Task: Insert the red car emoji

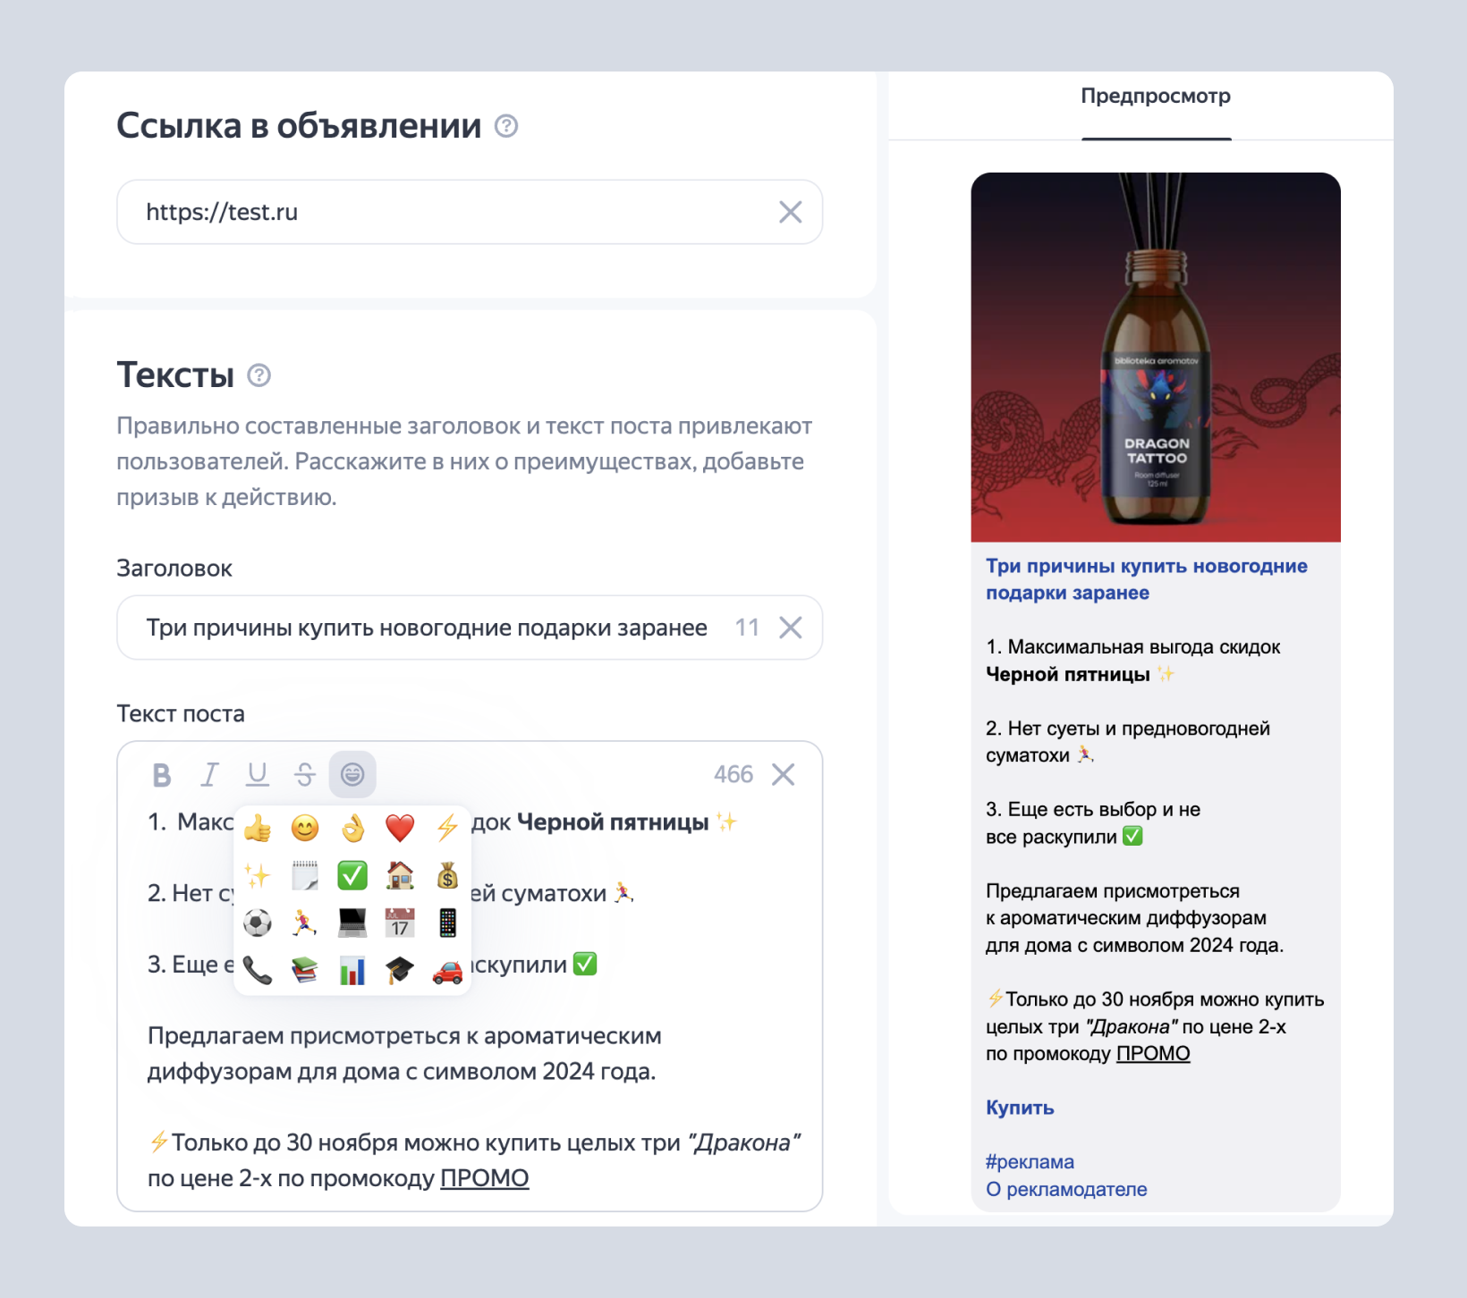Action: pyautogui.click(x=447, y=970)
